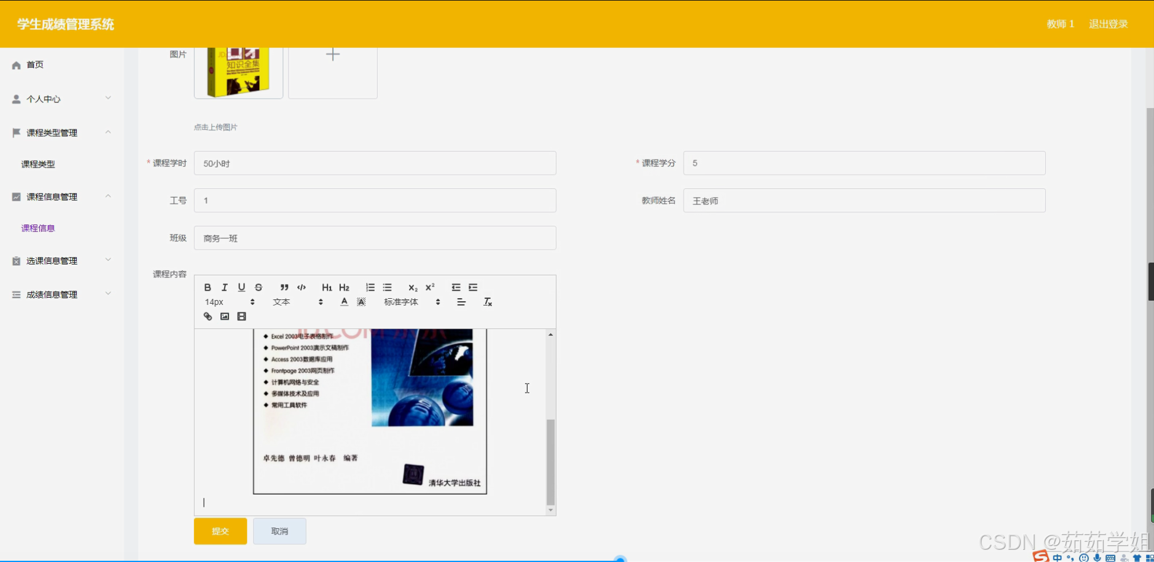Click the 学生成绩管理系统 title

pyautogui.click(x=66, y=25)
